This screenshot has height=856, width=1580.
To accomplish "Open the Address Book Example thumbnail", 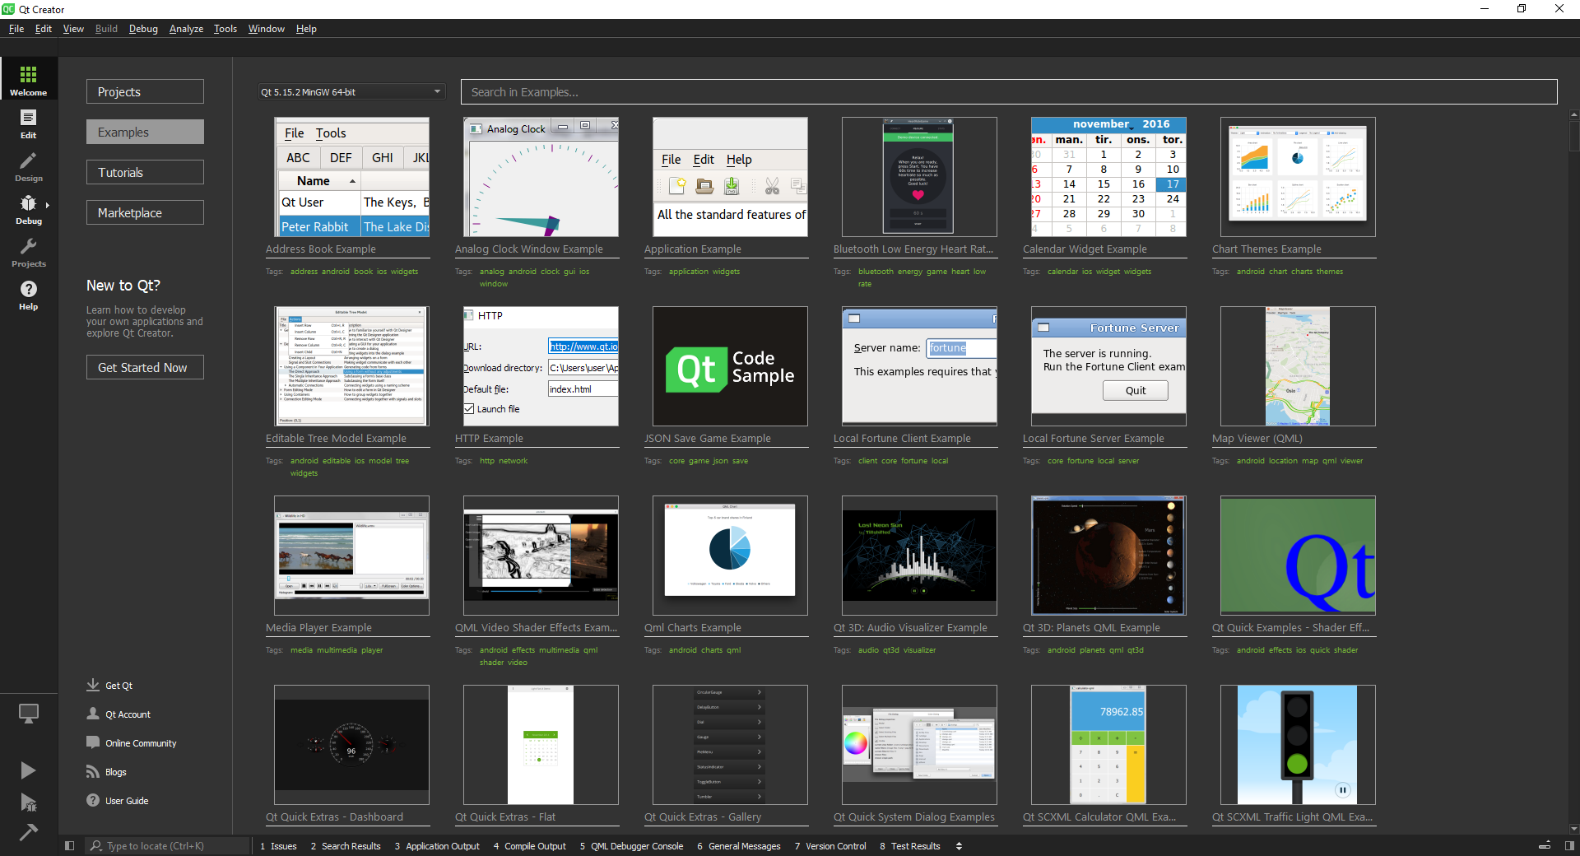I will 351,177.
